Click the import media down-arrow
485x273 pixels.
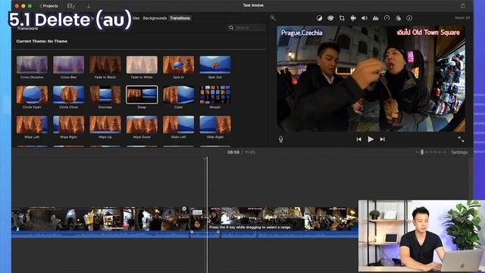tap(89, 5)
